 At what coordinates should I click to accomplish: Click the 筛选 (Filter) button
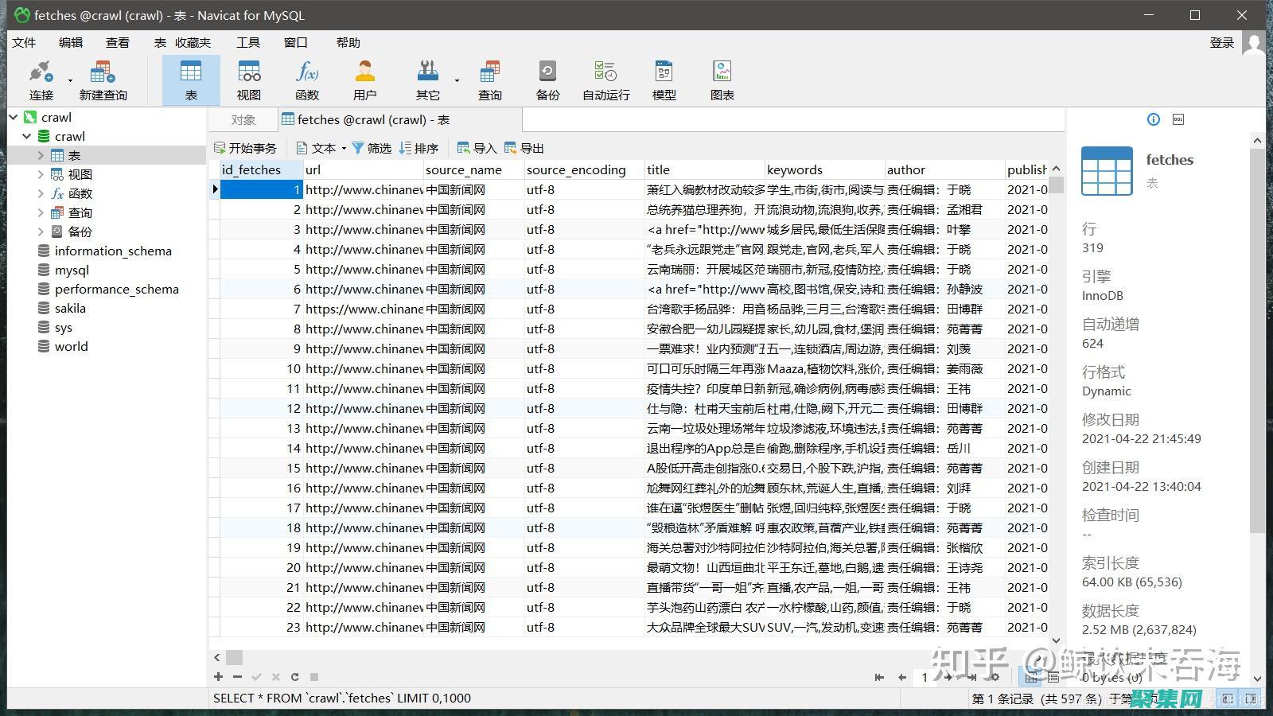372,148
